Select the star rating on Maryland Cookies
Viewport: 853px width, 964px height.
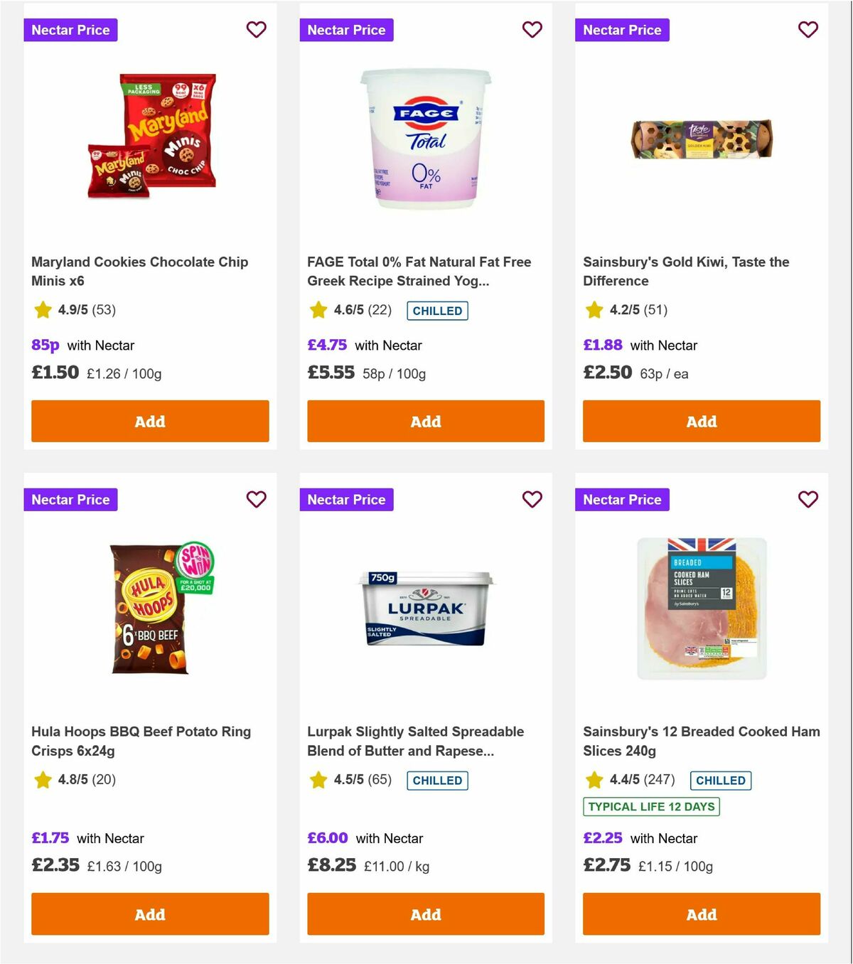click(x=41, y=310)
